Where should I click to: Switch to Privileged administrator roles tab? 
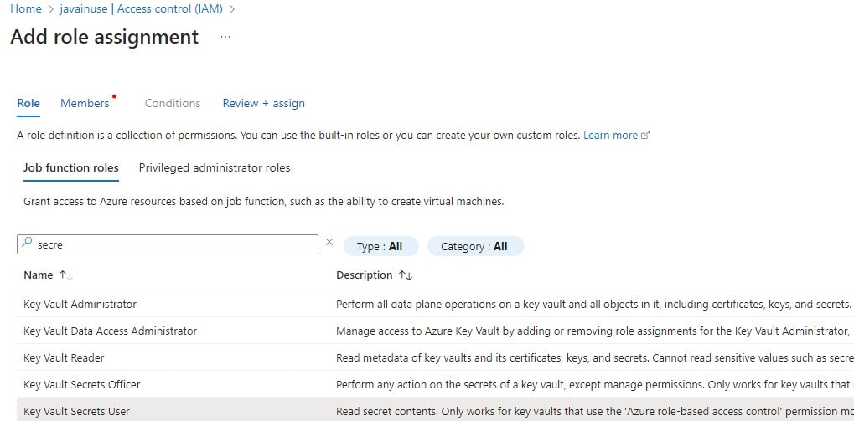click(x=215, y=167)
